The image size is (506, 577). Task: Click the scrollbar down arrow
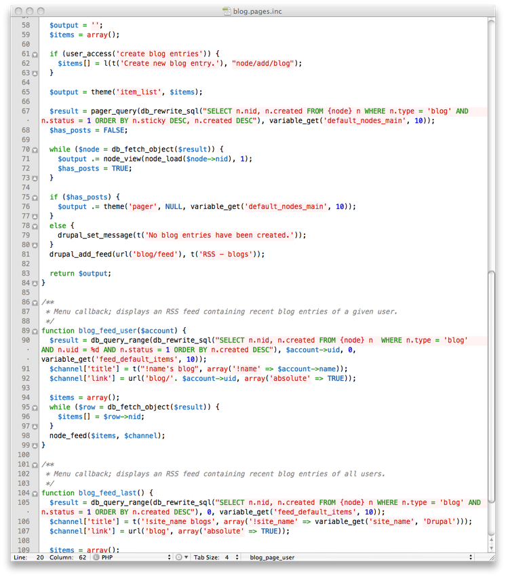click(491, 548)
